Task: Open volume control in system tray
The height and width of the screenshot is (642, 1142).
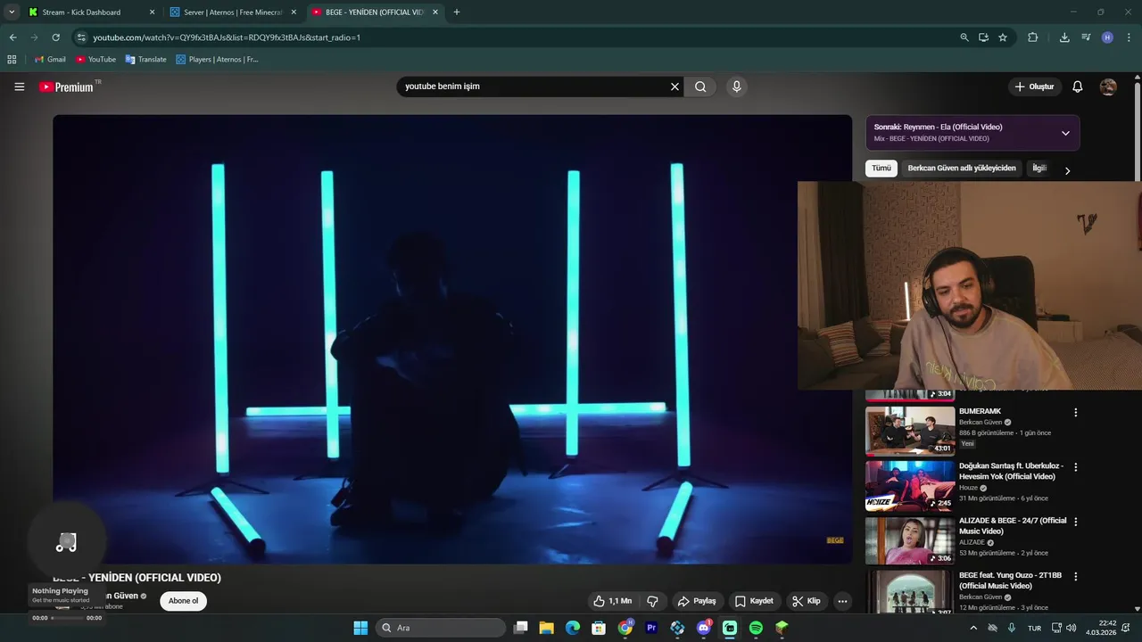Action: tap(1071, 628)
